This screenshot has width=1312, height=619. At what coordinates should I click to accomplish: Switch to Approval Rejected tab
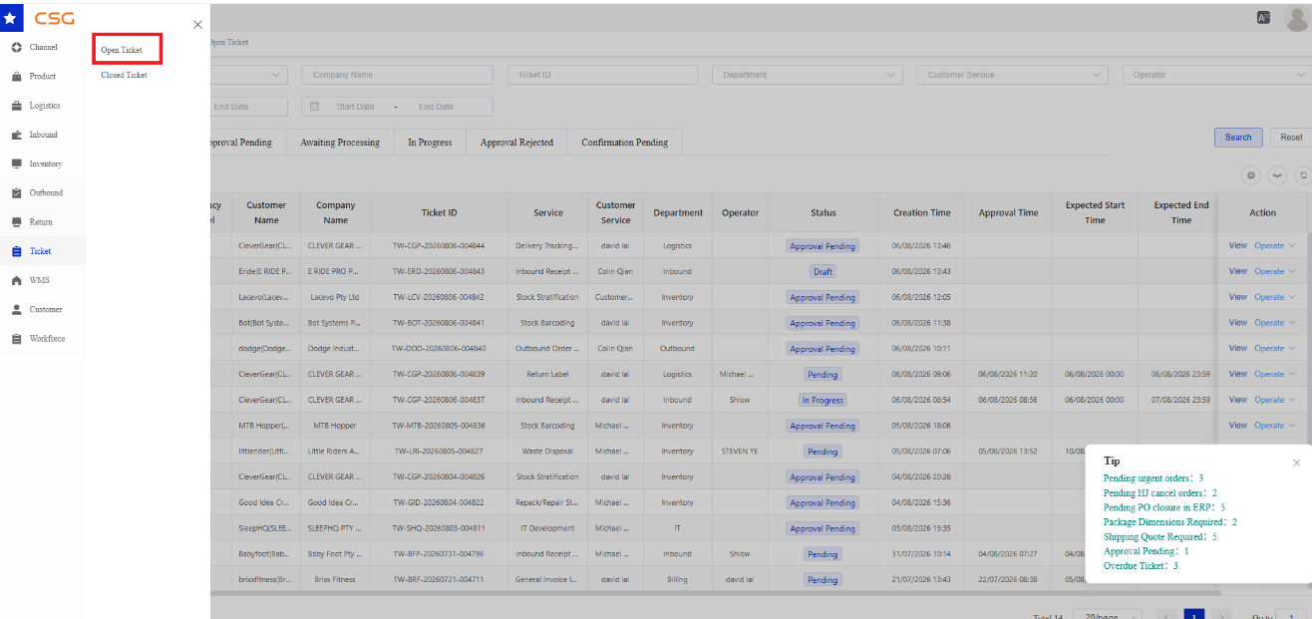516,143
